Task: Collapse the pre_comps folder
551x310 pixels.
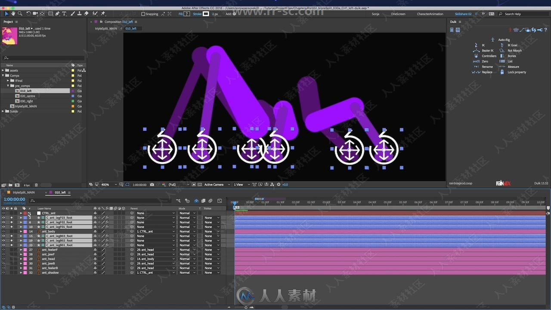Action: (8, 86)
